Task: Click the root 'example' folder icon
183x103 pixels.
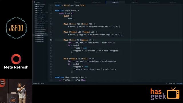Action: 35,2
